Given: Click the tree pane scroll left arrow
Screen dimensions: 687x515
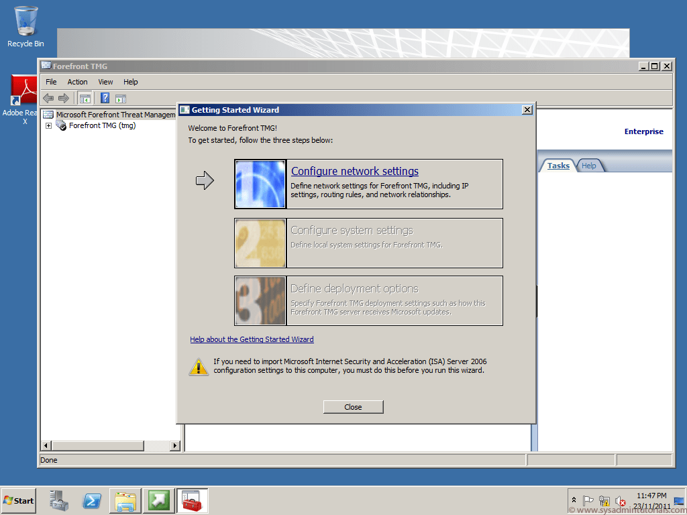Looking at the screenshot, I should tap(46, 446).
